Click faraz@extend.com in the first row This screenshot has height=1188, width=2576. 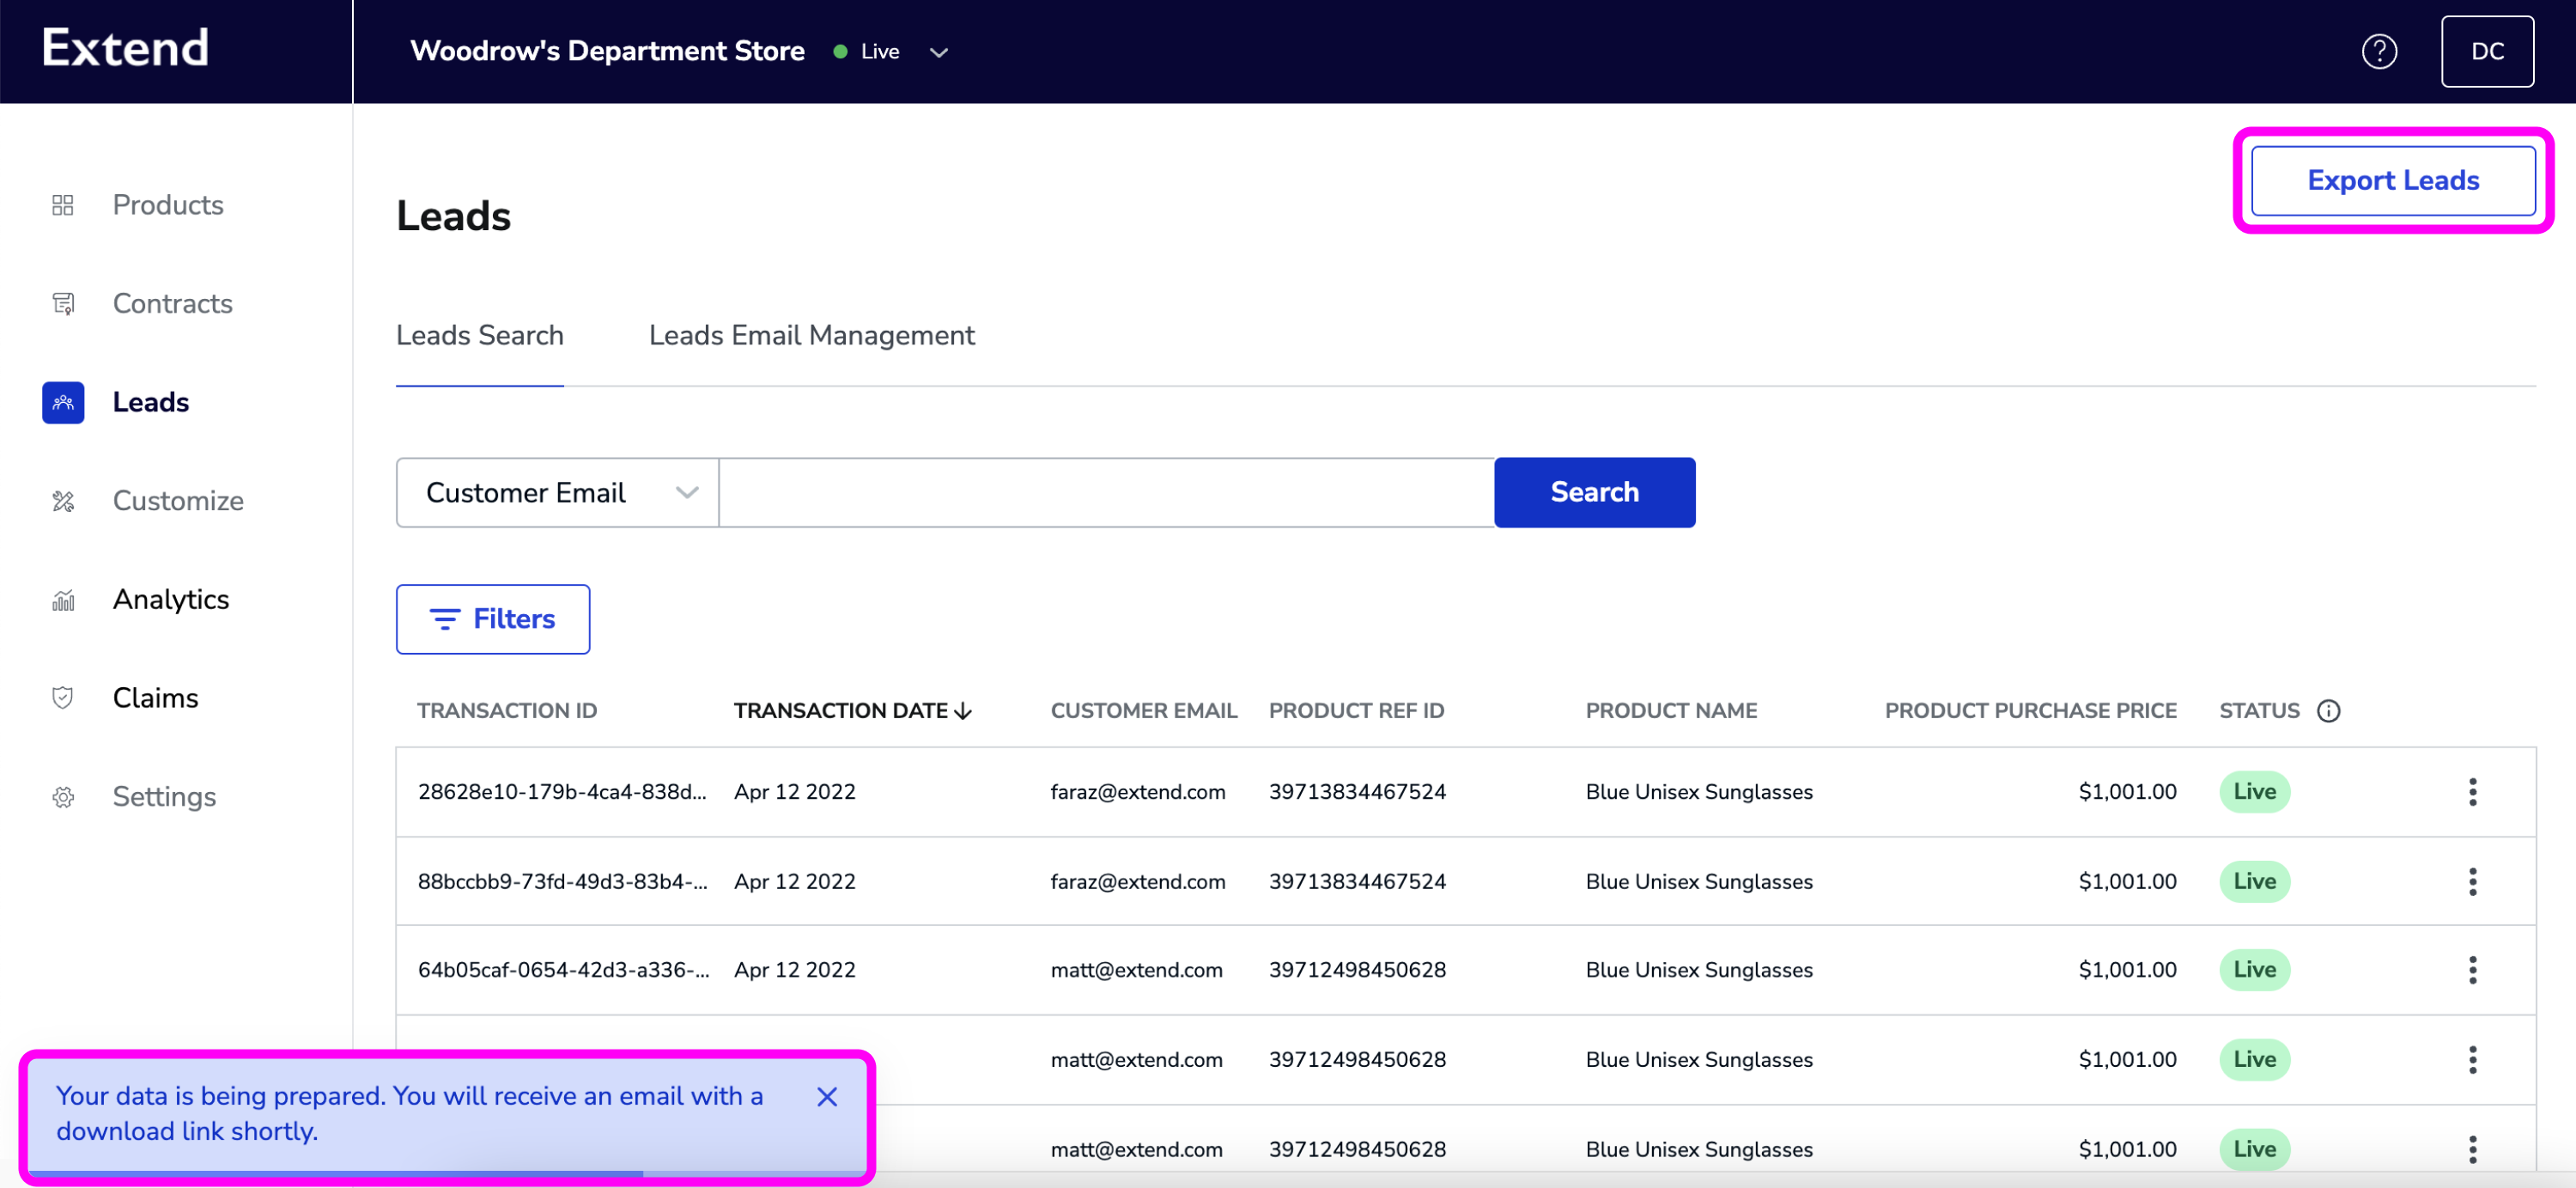1137,792
